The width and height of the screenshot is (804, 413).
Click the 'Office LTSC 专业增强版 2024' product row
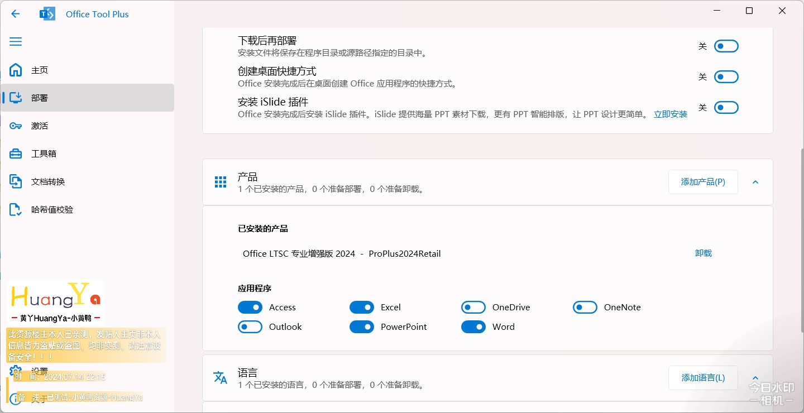click(342, 254)
